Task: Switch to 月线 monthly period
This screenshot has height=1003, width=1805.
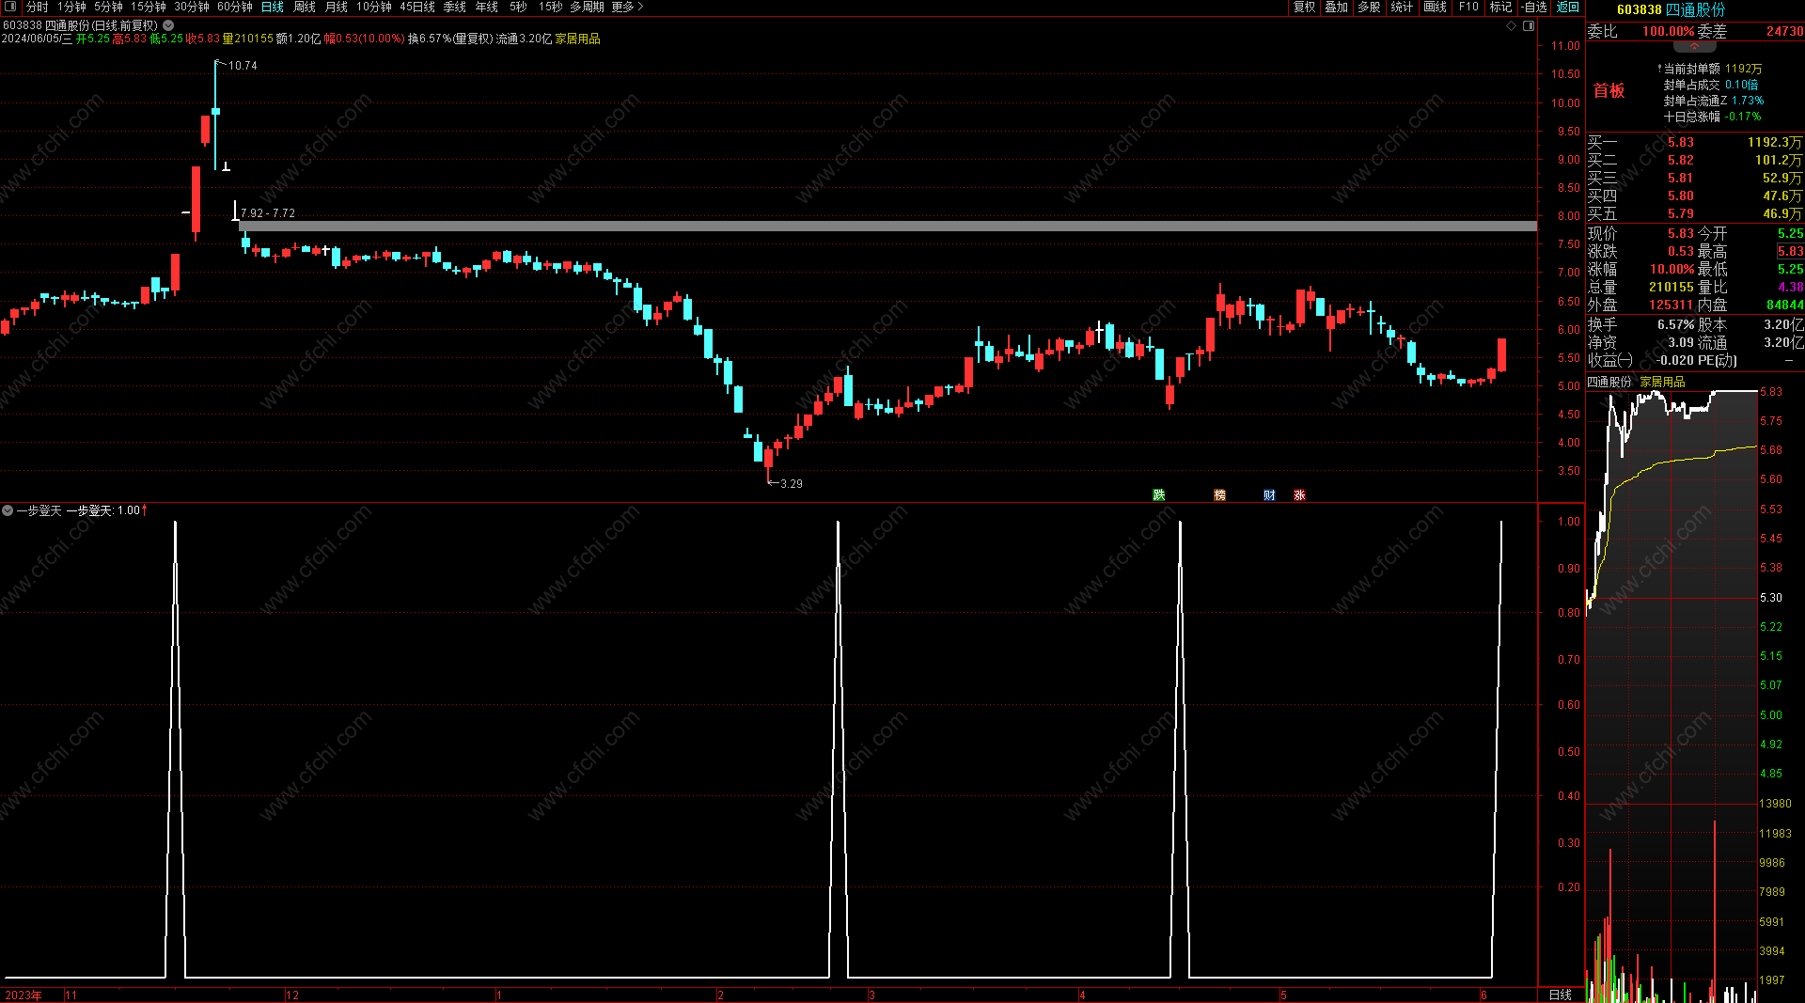Action: pyautogui.click(x=337, y=7)
